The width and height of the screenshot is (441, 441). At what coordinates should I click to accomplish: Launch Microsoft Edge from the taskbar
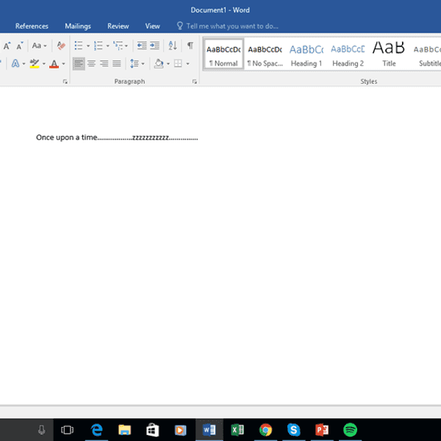96,430
